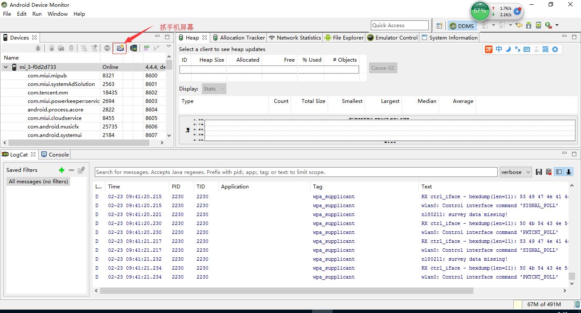Image resolution: width=581 pixels, height=313 pixels.
Task: Open the Run menu
Action: tap(37, 14)
